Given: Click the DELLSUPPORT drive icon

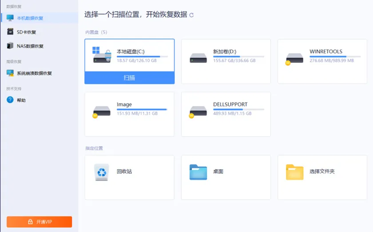Looking at the screenshot, I should point(198,112).
